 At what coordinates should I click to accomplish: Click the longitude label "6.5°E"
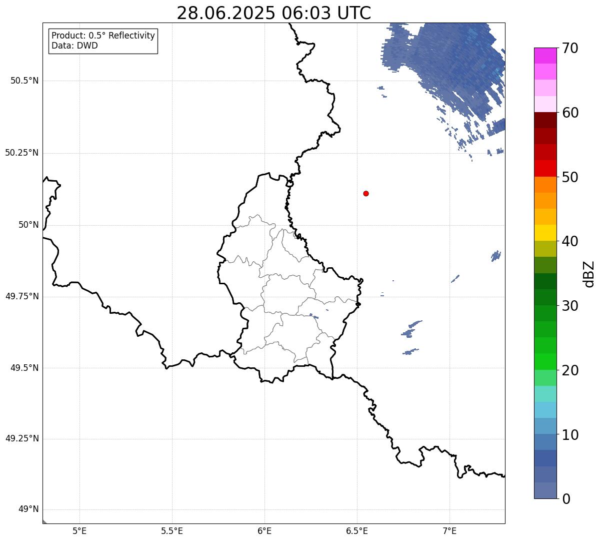(x=357, y=530)
